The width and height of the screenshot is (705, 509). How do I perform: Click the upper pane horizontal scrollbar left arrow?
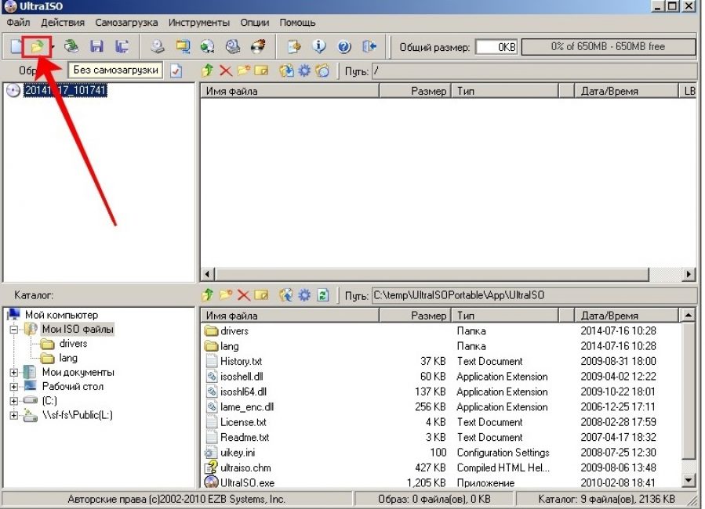click(207, 274)
